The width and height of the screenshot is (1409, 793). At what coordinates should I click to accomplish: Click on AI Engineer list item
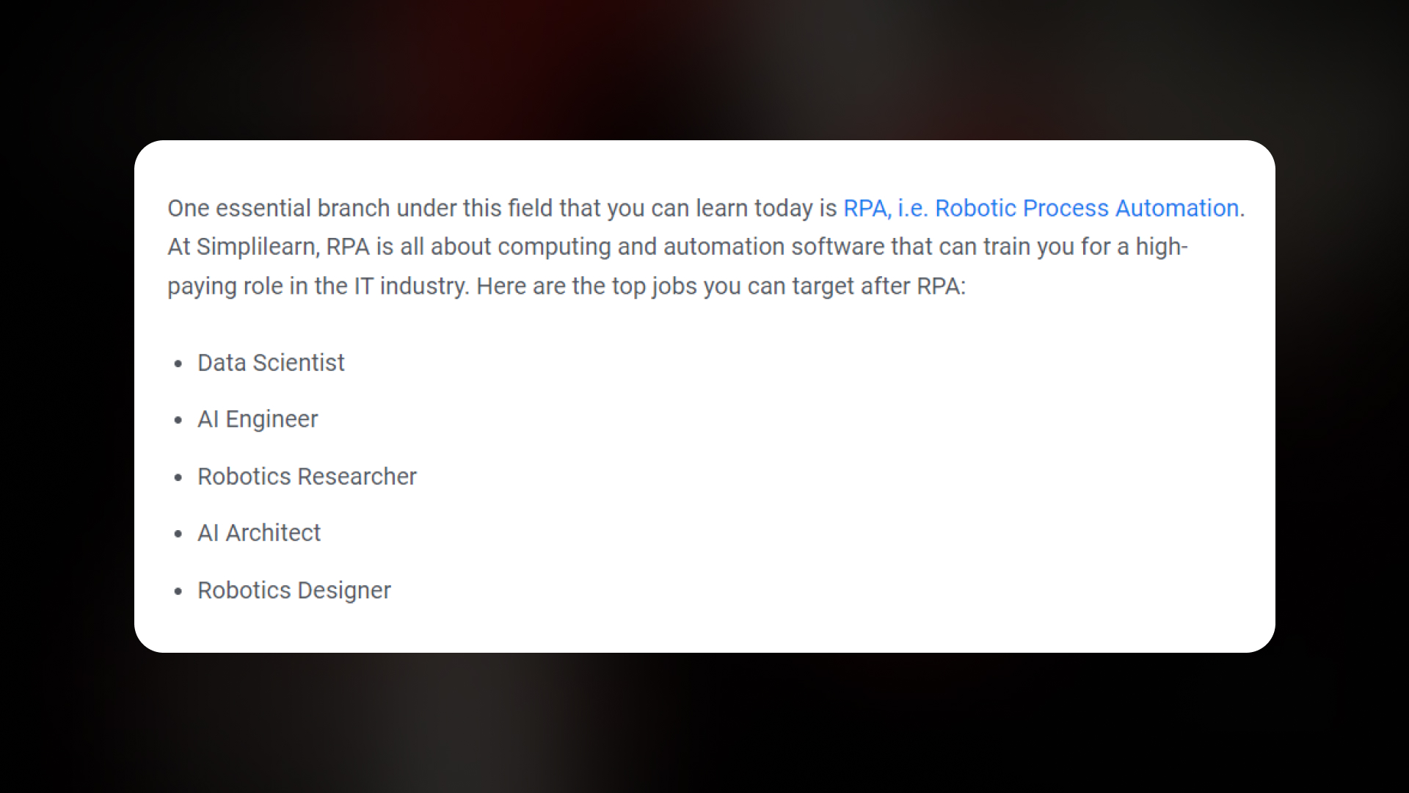258,419
